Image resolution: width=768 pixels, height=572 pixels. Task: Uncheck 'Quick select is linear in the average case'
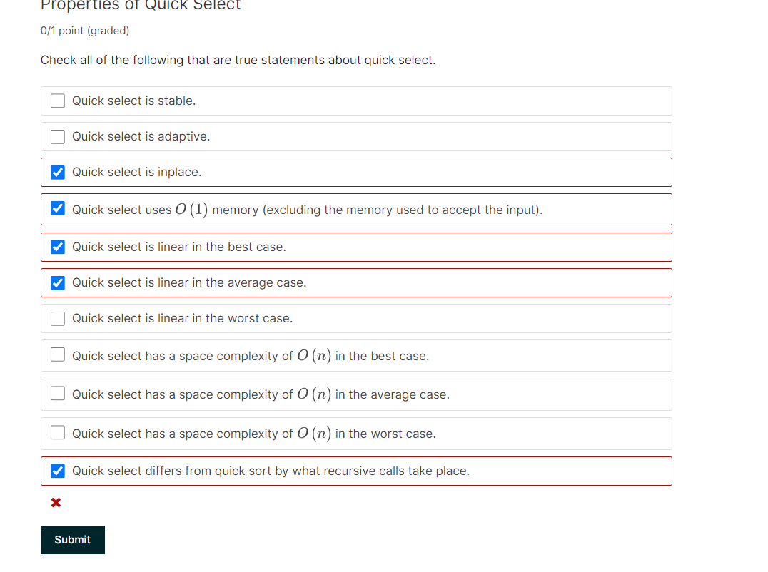(x=57, y=282)
